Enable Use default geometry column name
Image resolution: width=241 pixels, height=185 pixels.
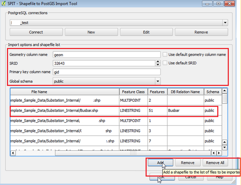pos(165,55)
